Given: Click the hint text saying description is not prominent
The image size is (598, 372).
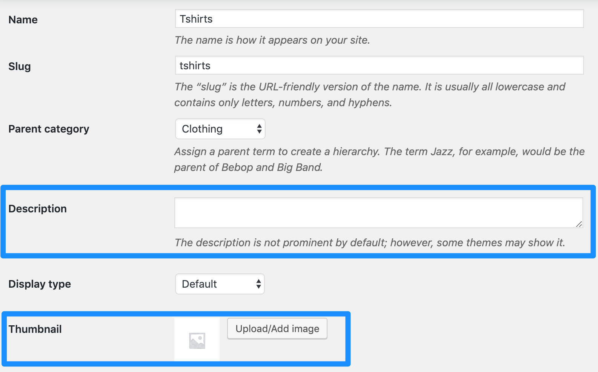Looking at the screenshot, I should 370,243.
